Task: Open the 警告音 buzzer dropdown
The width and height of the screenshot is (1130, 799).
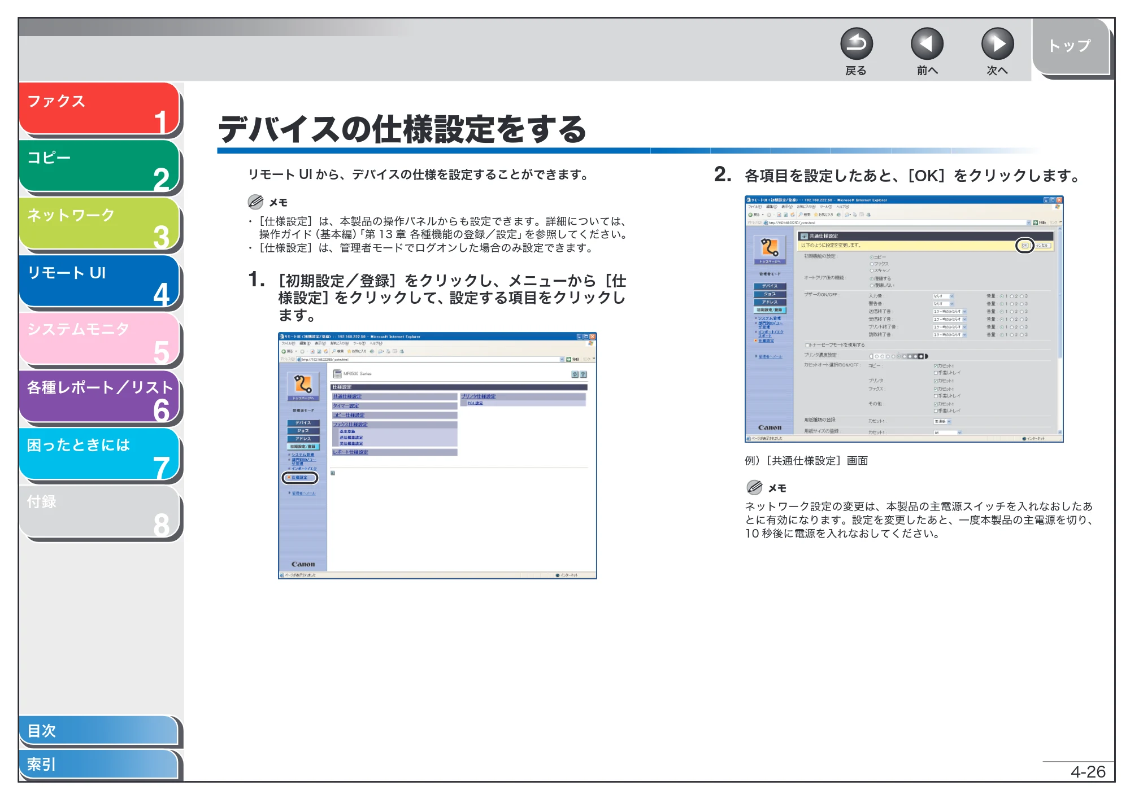Action: pyautogui.click(x=944, y=304)
